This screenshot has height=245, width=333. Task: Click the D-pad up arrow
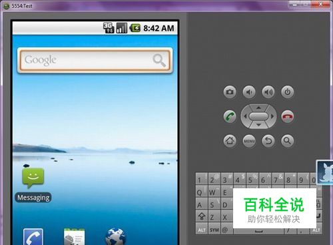[258, 107]
